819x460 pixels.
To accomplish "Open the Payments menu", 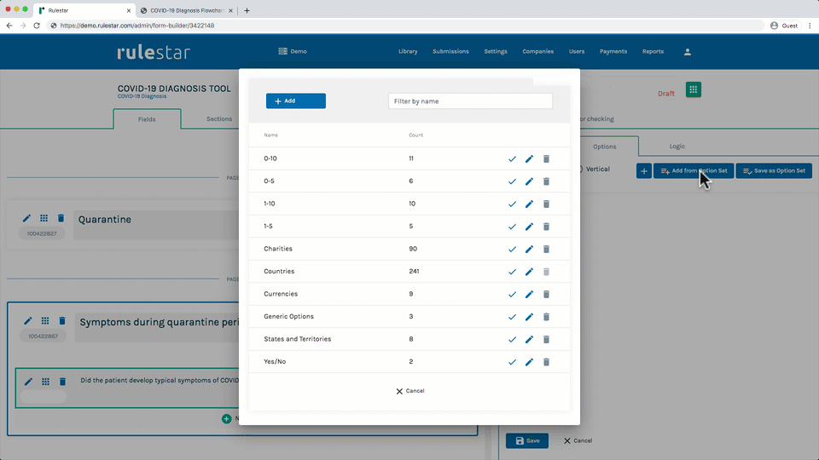I will [x=613, y=52].
